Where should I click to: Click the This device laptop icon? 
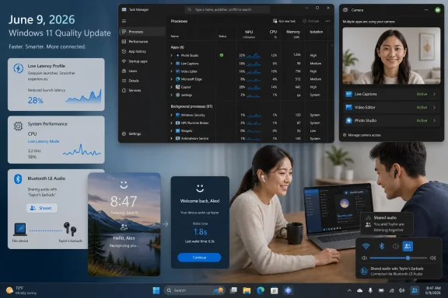point(20,229)
